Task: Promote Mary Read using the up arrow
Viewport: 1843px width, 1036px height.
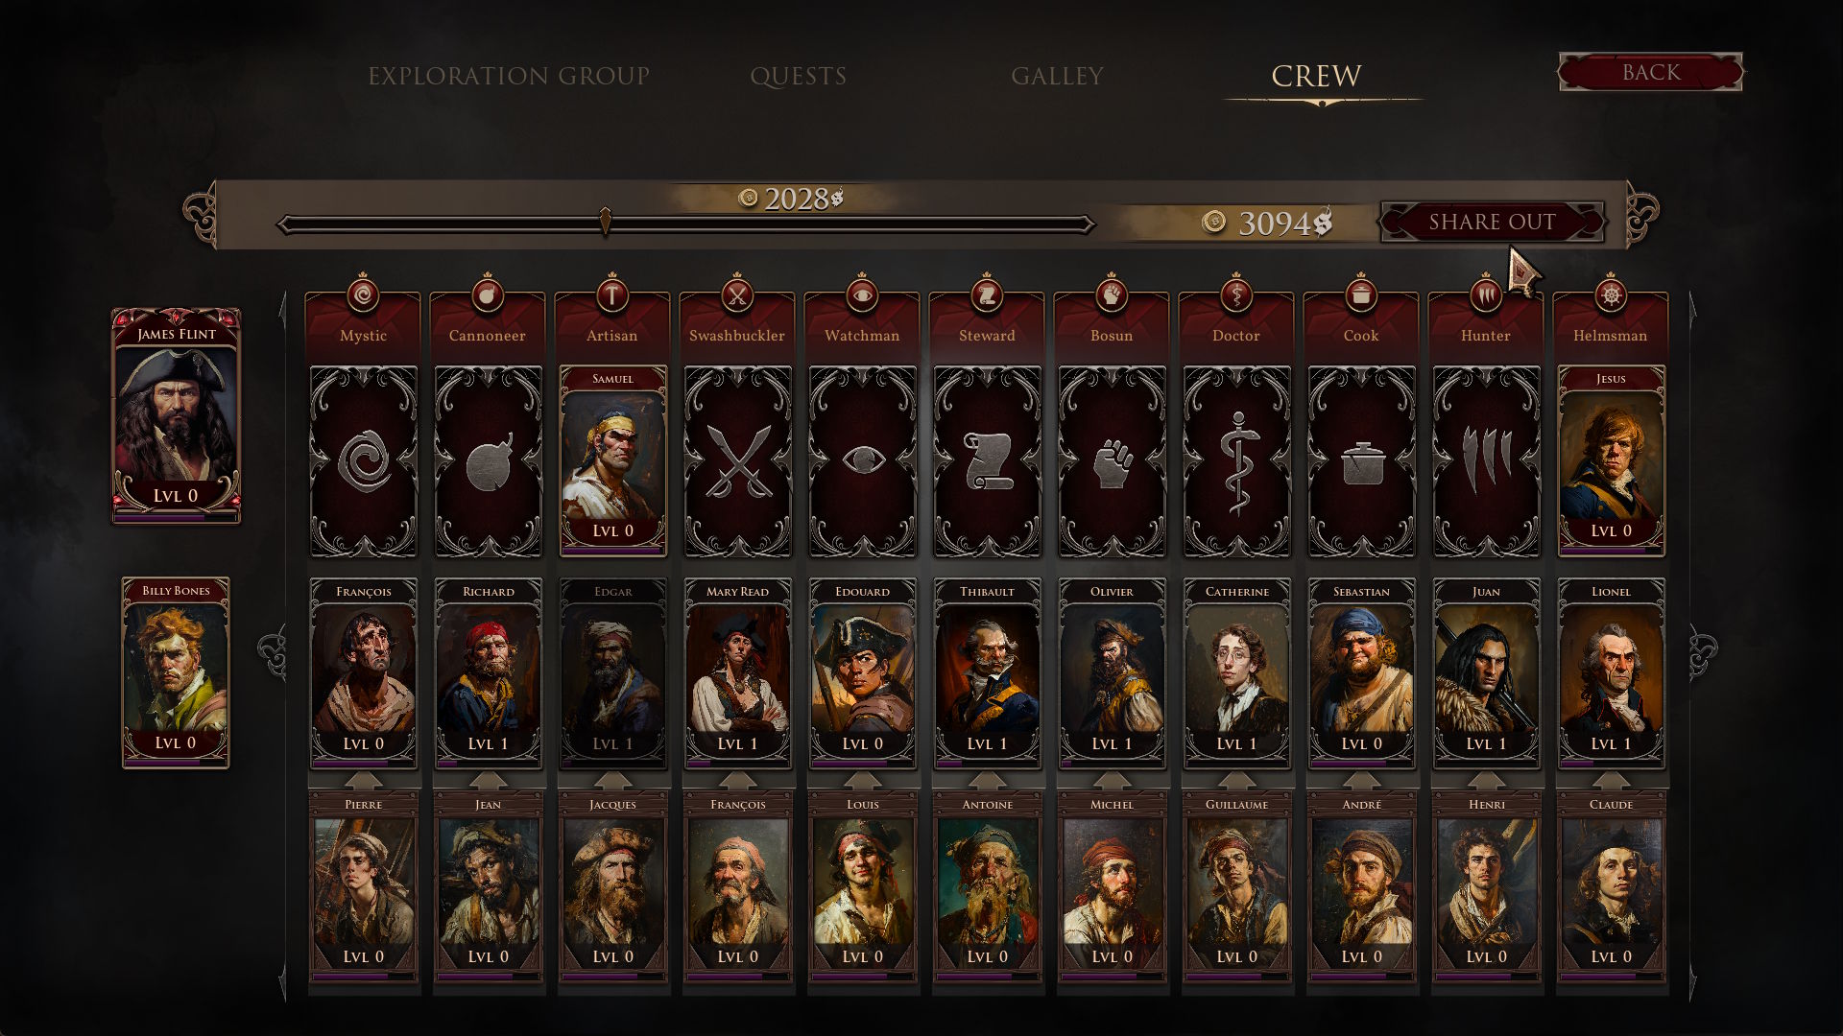Action: coord(737,780)
